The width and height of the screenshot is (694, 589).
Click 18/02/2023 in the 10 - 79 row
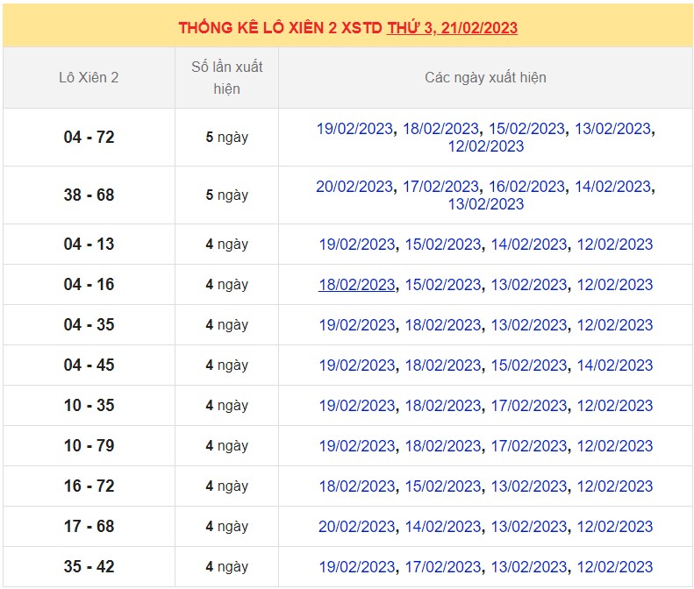pos(443,446)
